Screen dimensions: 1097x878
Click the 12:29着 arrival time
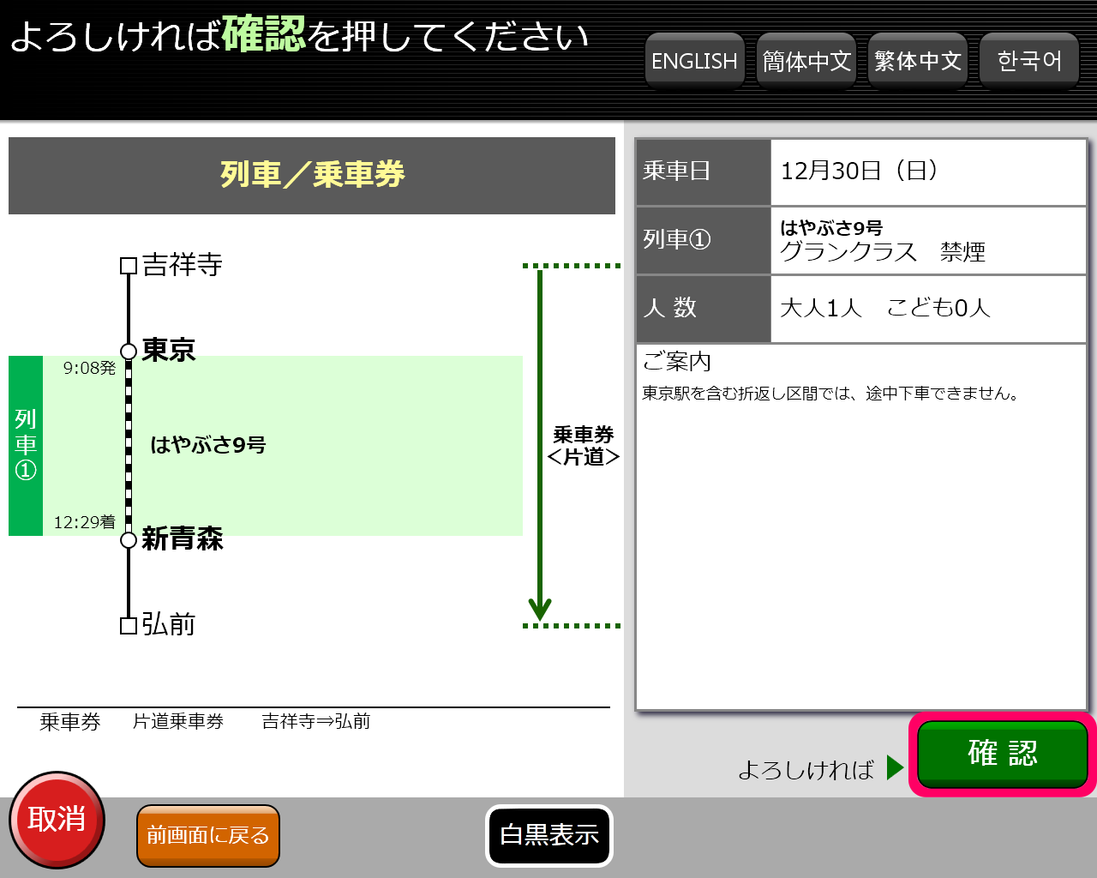pyautogui.click(x=84, y=522)
